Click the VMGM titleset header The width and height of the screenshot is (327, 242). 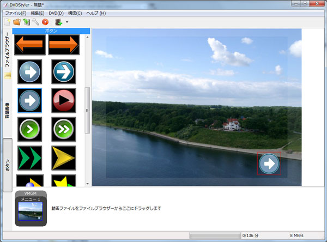click(x=31, y=193)
